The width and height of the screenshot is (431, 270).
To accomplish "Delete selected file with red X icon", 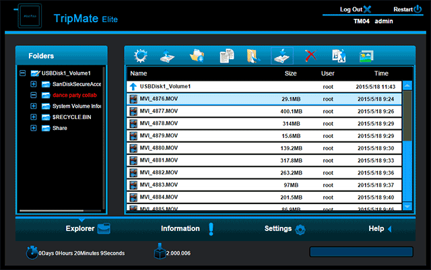I will (x=310, y=56).
